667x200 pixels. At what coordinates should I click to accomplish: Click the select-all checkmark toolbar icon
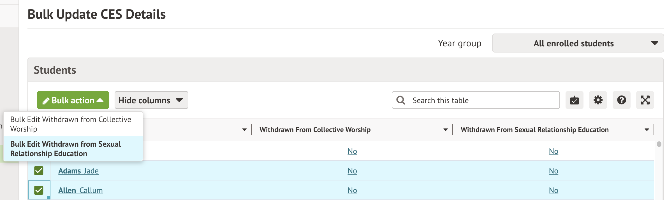pyautogui.click(x=574, y=100)
